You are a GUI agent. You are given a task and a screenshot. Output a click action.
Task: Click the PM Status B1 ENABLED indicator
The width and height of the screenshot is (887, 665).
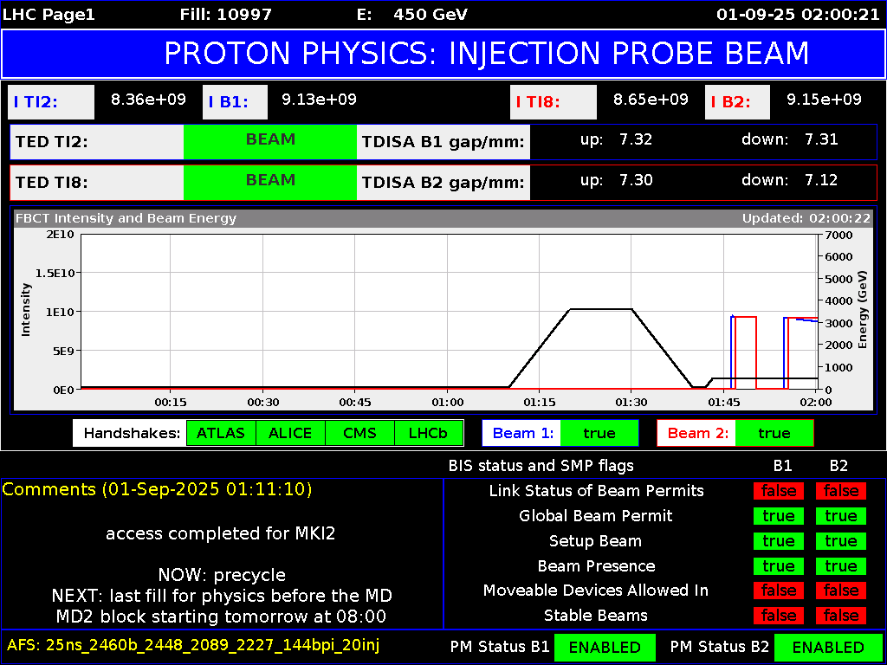point(605,647)
